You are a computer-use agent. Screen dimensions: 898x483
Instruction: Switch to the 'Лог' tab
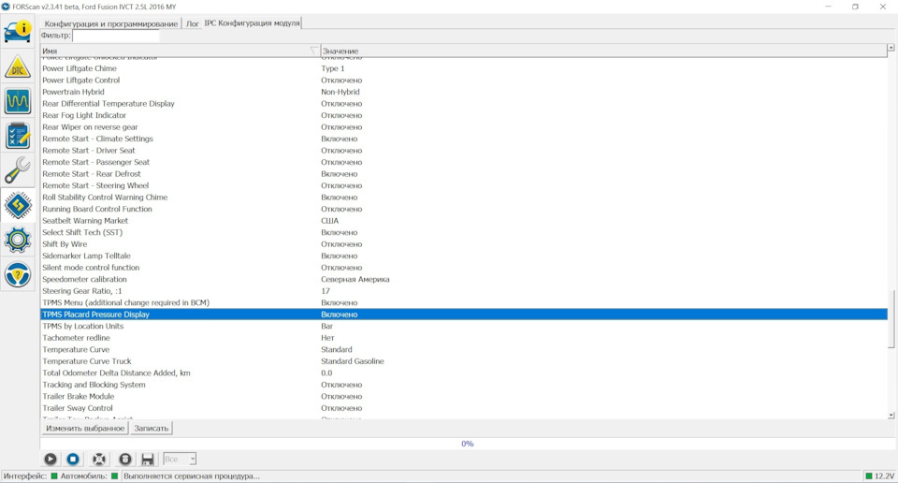[193, 23]
